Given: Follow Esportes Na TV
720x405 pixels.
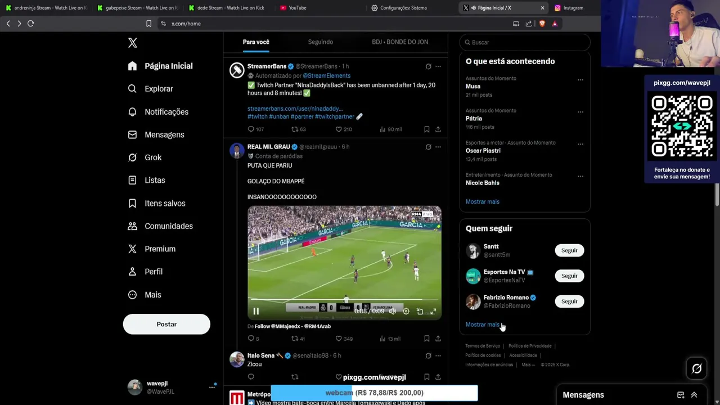Looking at the screenshot, I should point(569,276).
